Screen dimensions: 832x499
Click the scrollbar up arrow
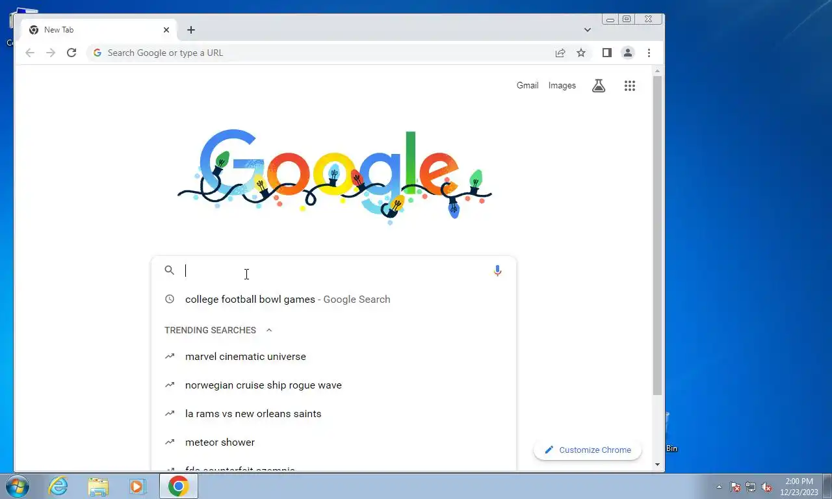[x=657, y=70]
